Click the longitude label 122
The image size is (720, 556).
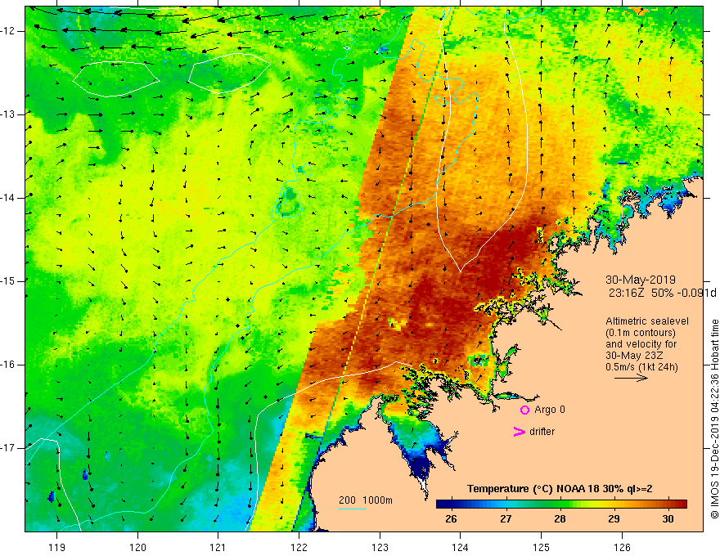(x=299, y=547)
